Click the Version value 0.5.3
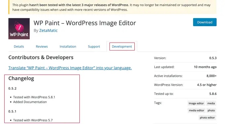Screen dimensions: 225x124 [x=213, y=58]
